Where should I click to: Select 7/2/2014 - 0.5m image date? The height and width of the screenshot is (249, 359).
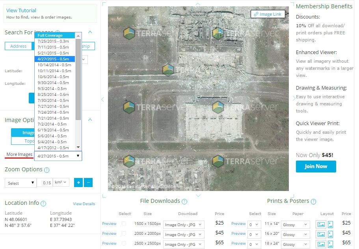[55, 124]
